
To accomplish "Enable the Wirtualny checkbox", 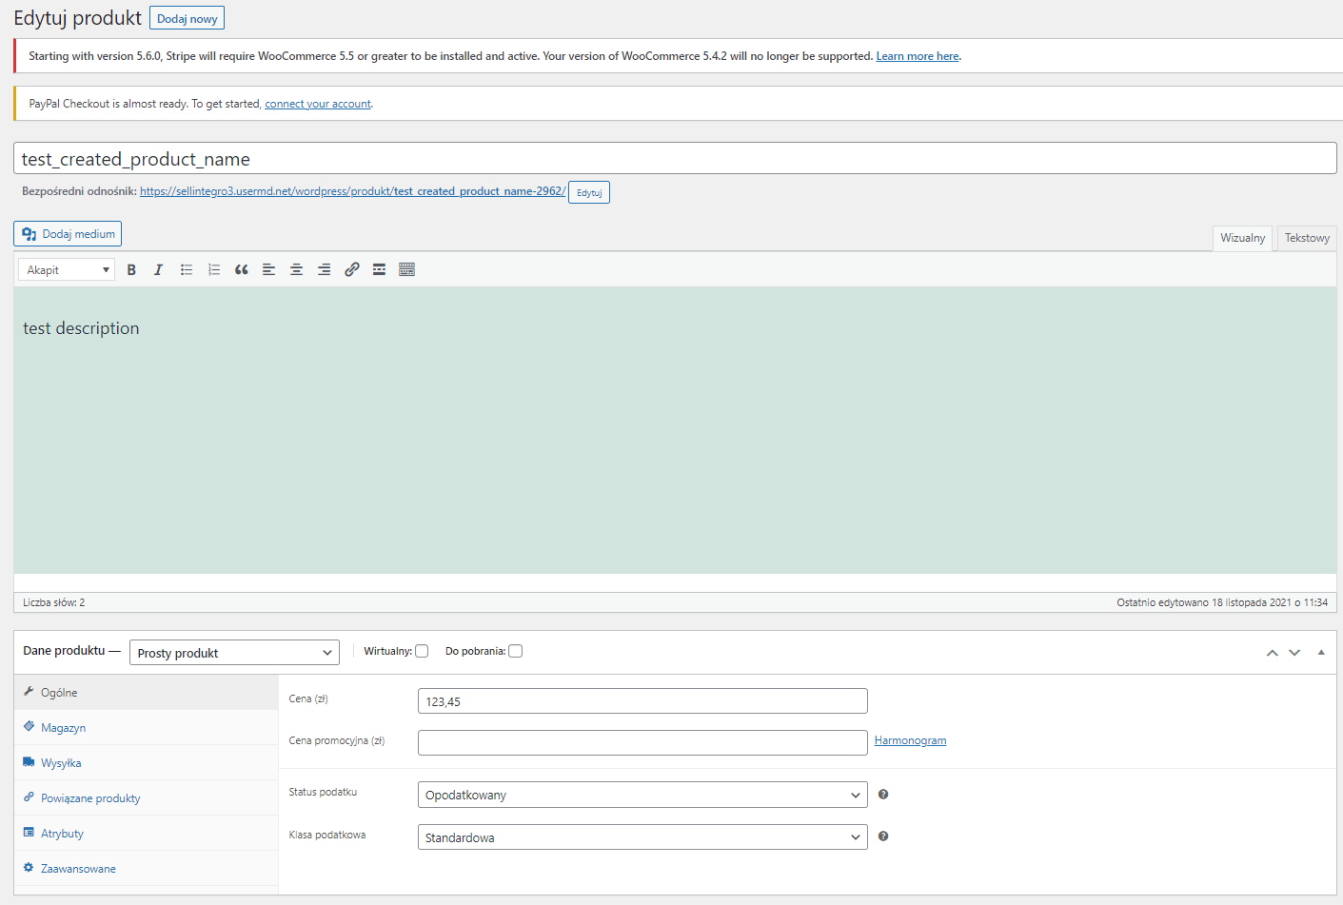I will [x=422, y=652].
